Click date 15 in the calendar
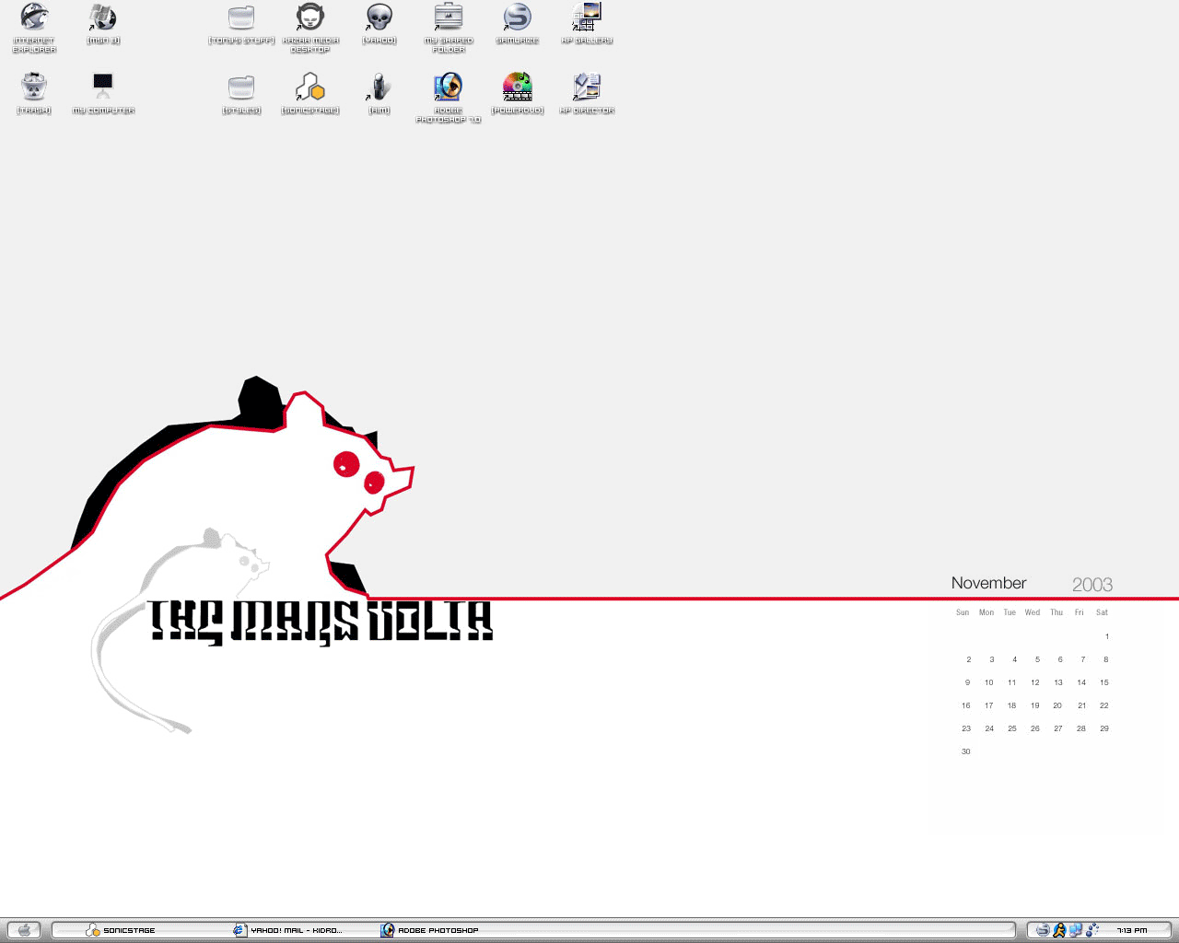The width and height of the screenshot is (1179, 943). pos(1104,682)
